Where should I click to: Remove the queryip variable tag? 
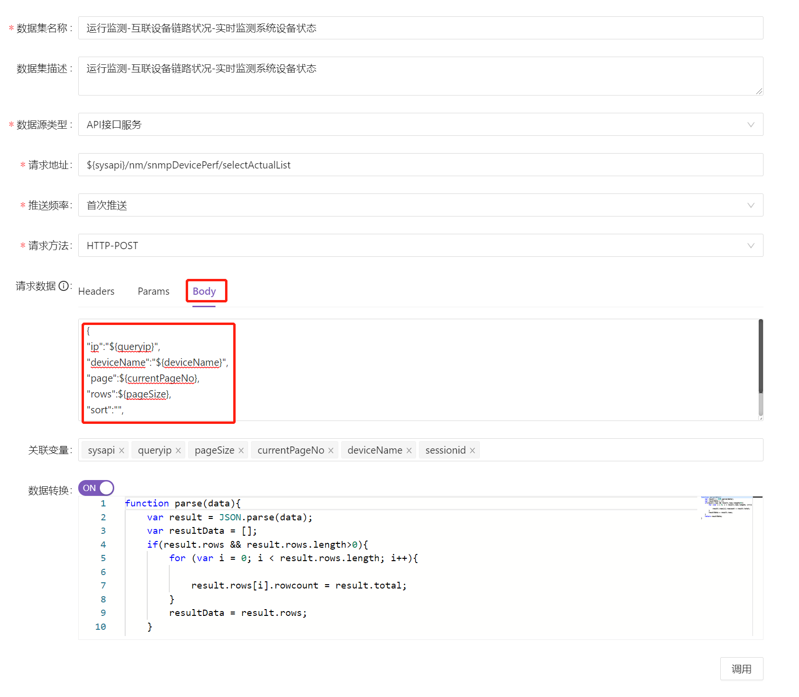(178, 450)
